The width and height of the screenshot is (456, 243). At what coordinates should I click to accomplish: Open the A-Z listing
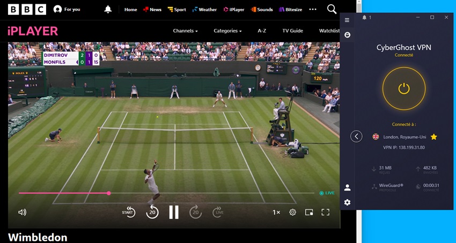coord(262,31)
